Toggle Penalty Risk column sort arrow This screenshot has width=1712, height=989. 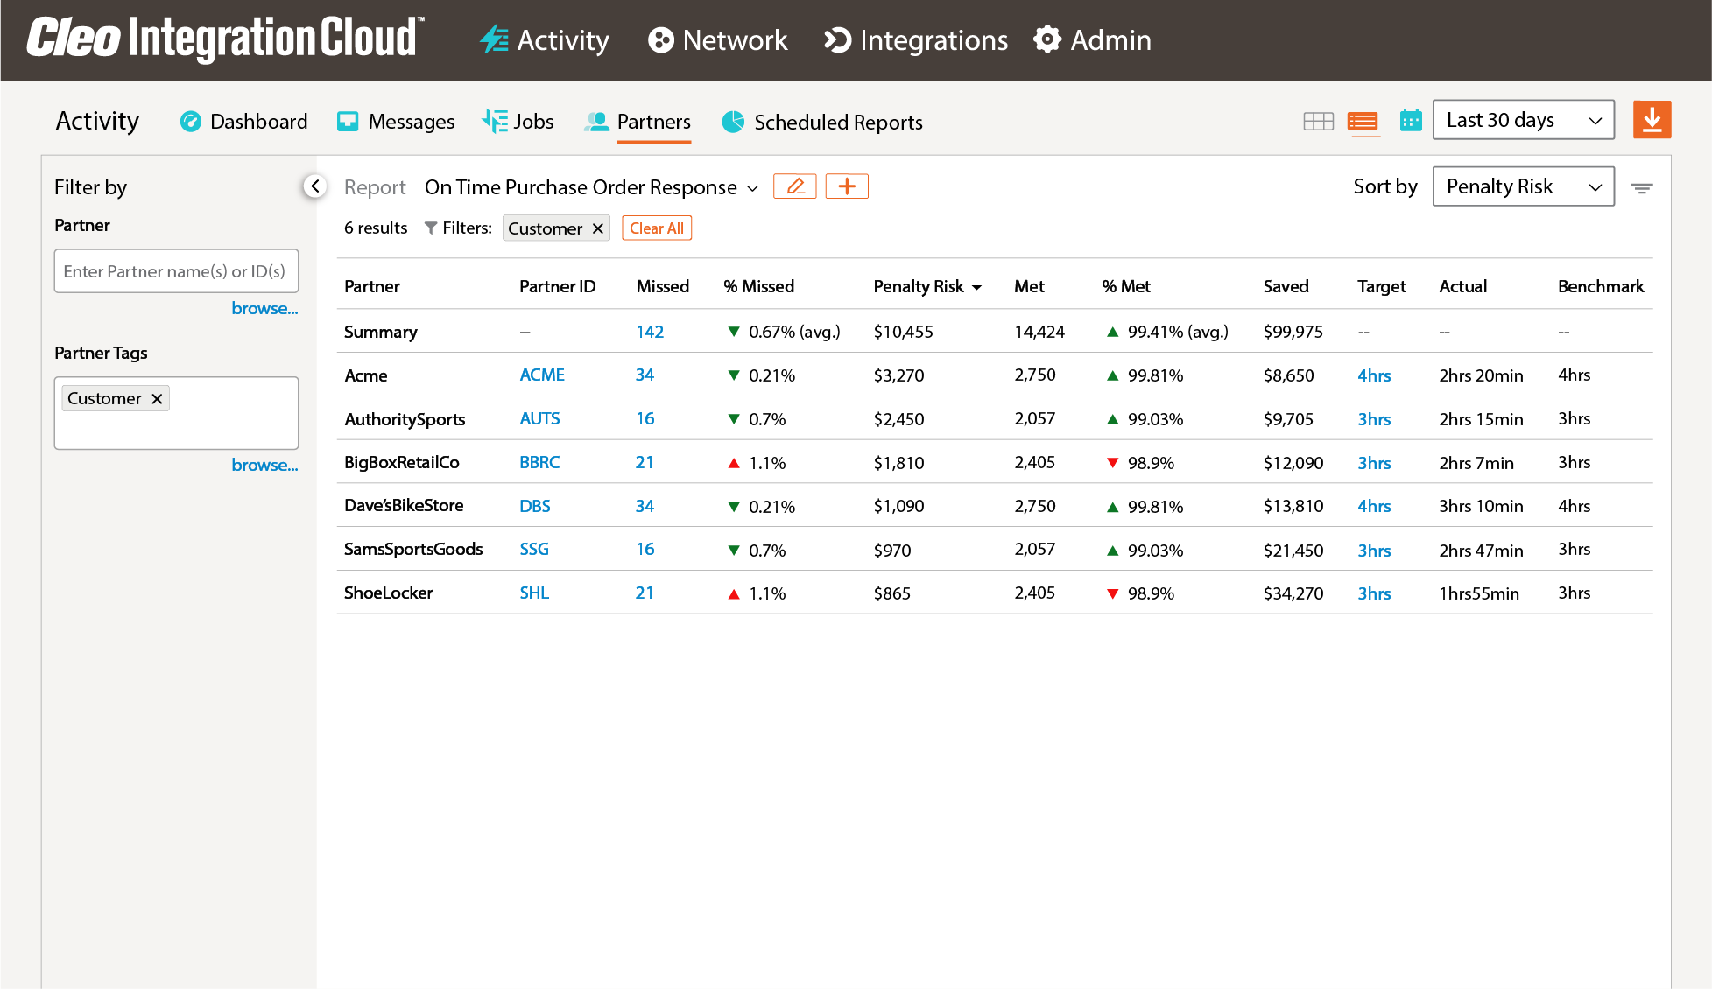[977, 287]
